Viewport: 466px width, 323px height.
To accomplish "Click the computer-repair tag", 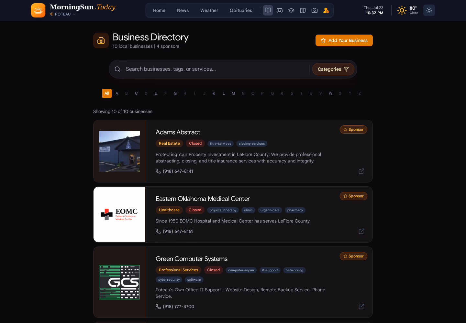I will pyautogui.click(x=241, y=270).
